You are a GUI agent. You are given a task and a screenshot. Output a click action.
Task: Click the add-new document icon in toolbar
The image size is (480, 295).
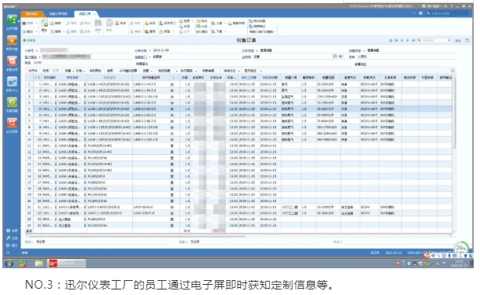[x=45, y=23]
